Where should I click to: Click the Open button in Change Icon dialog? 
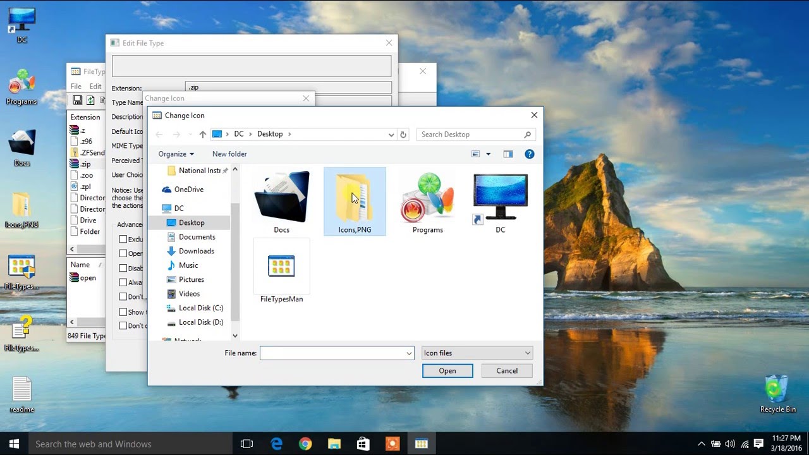pyautogui.click(x=447, y=371)
